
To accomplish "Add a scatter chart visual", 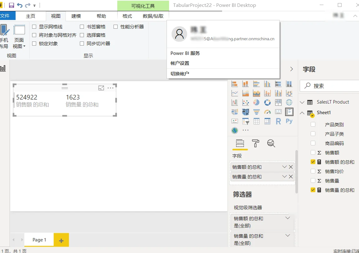I will [245, 102].
